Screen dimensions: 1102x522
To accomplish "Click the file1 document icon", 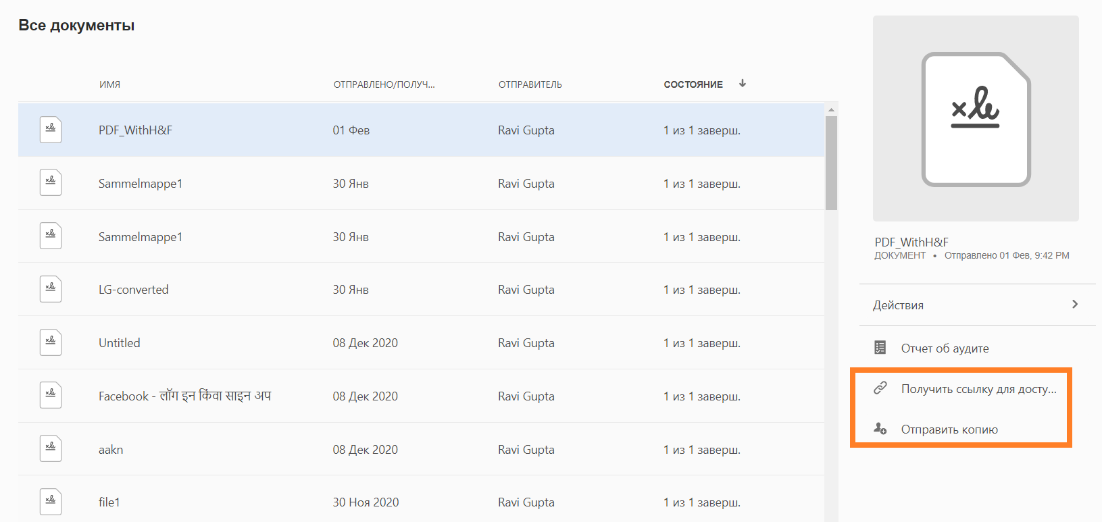I will [51, 502].
